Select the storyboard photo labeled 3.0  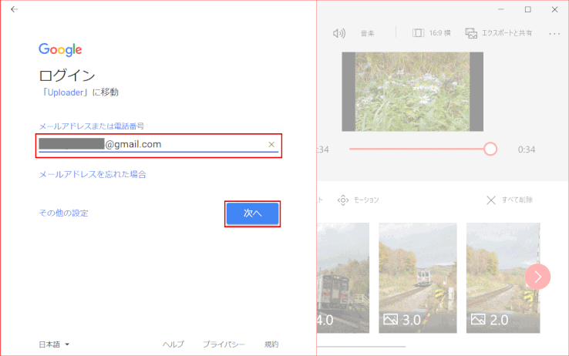point(418,278)
